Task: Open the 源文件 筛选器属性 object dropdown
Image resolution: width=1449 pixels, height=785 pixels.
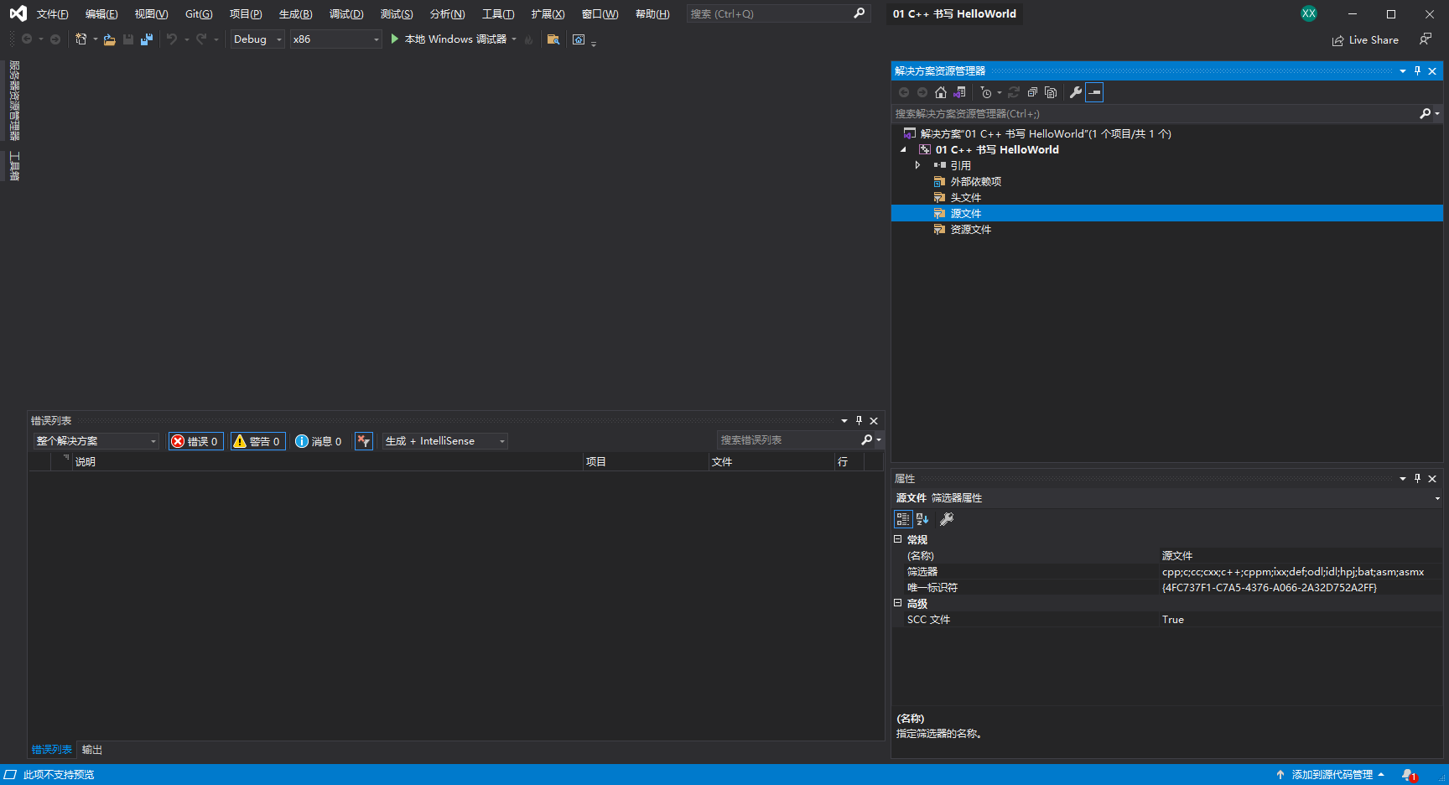Action: (x=1437, y=498)
